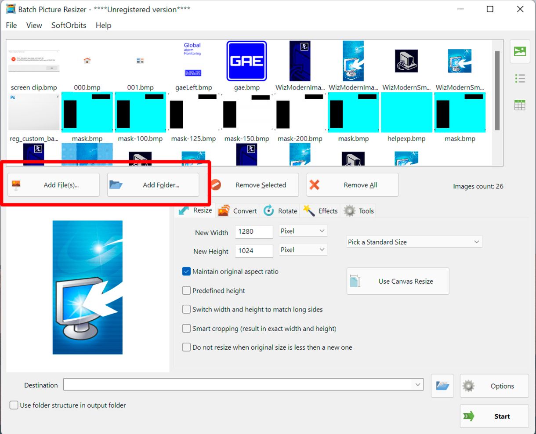
Task: Click the red no-entry icon beside Remove Selected
Action: pos(215,184)
